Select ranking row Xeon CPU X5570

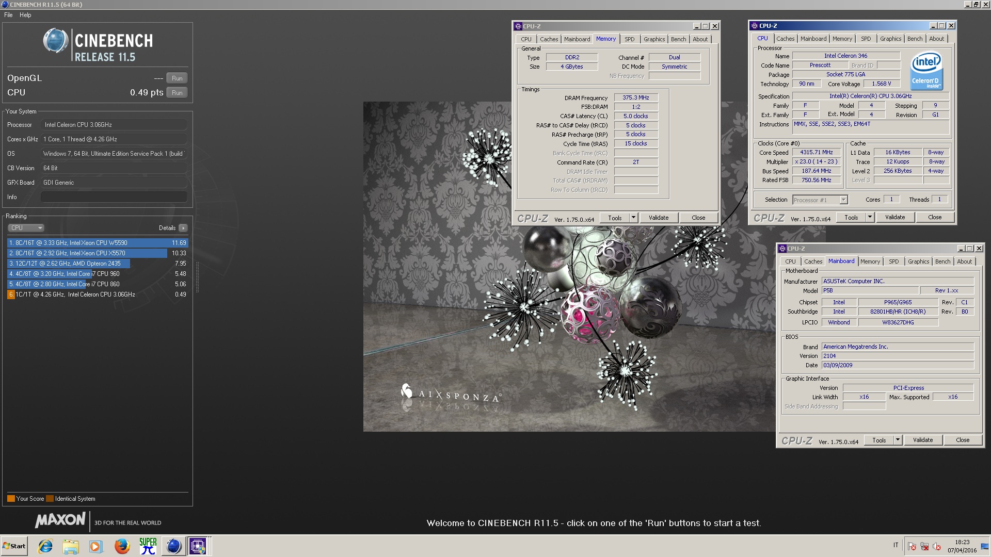point(98,253)
